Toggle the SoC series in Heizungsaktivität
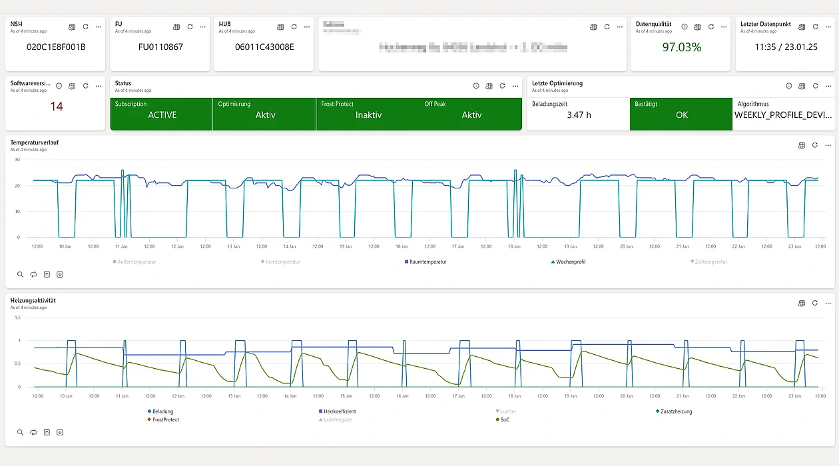This screenshot has width=839, height=466. coord(503,420)
